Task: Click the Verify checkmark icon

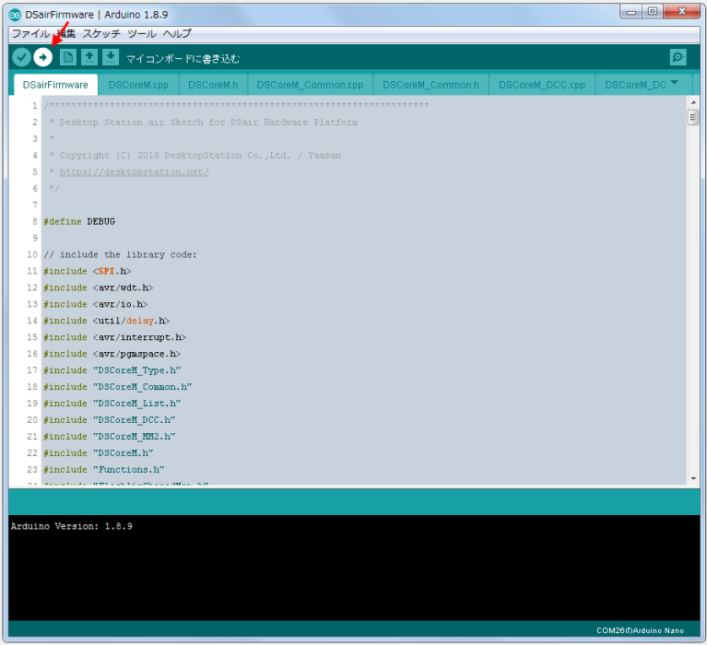Action: 21,57
